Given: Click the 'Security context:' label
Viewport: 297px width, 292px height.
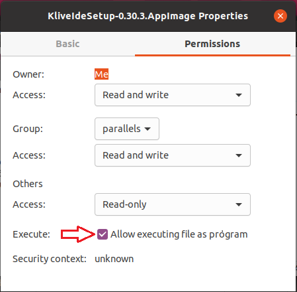Looking at the screenshot, I should (x=50, y=259).
